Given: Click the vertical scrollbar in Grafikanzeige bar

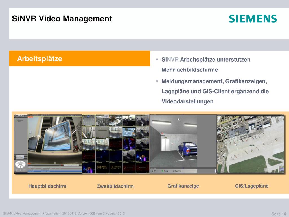Looking at the screenshot, I should [x=215, y=171].
